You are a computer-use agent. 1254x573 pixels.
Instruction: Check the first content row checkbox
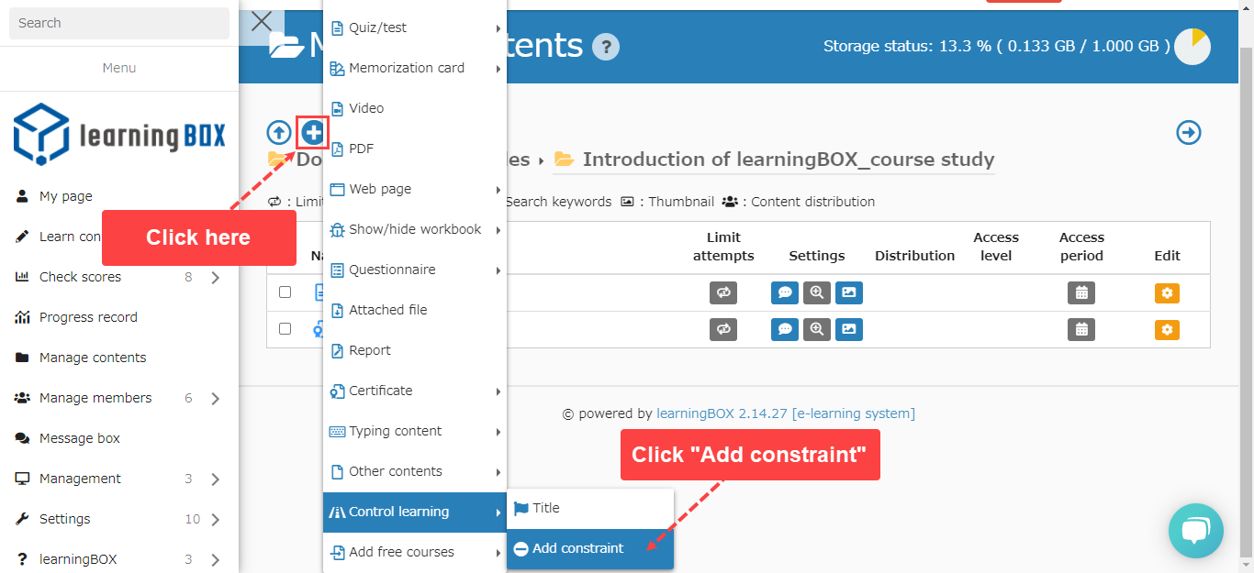pos(286,292)
